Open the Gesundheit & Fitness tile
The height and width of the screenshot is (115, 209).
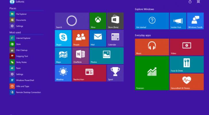tap(187, 82)
